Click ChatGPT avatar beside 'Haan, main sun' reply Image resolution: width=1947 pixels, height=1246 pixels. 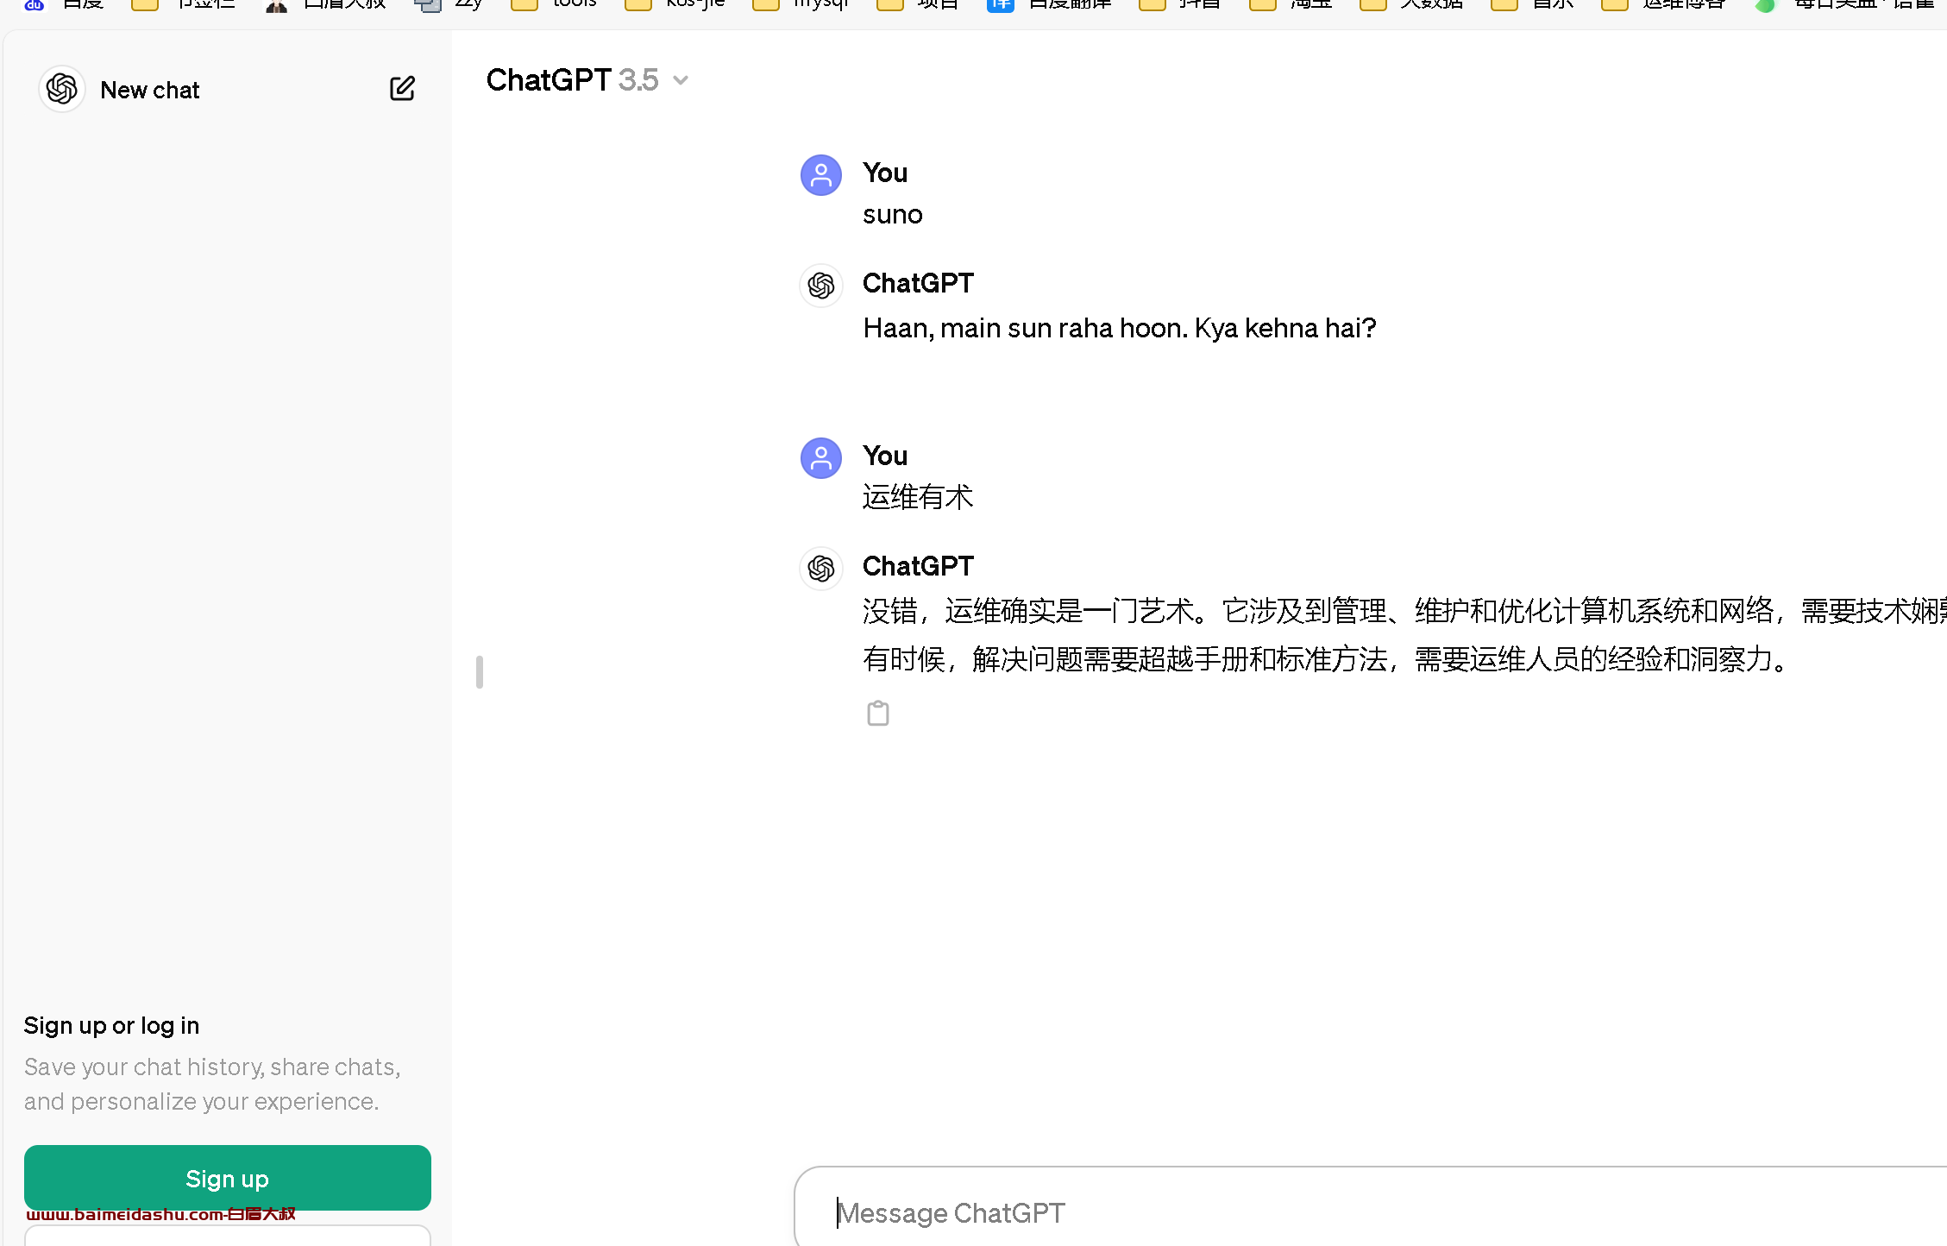(821, 286)
